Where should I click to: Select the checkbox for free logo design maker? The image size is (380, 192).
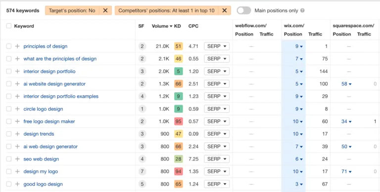coord(9,121)
